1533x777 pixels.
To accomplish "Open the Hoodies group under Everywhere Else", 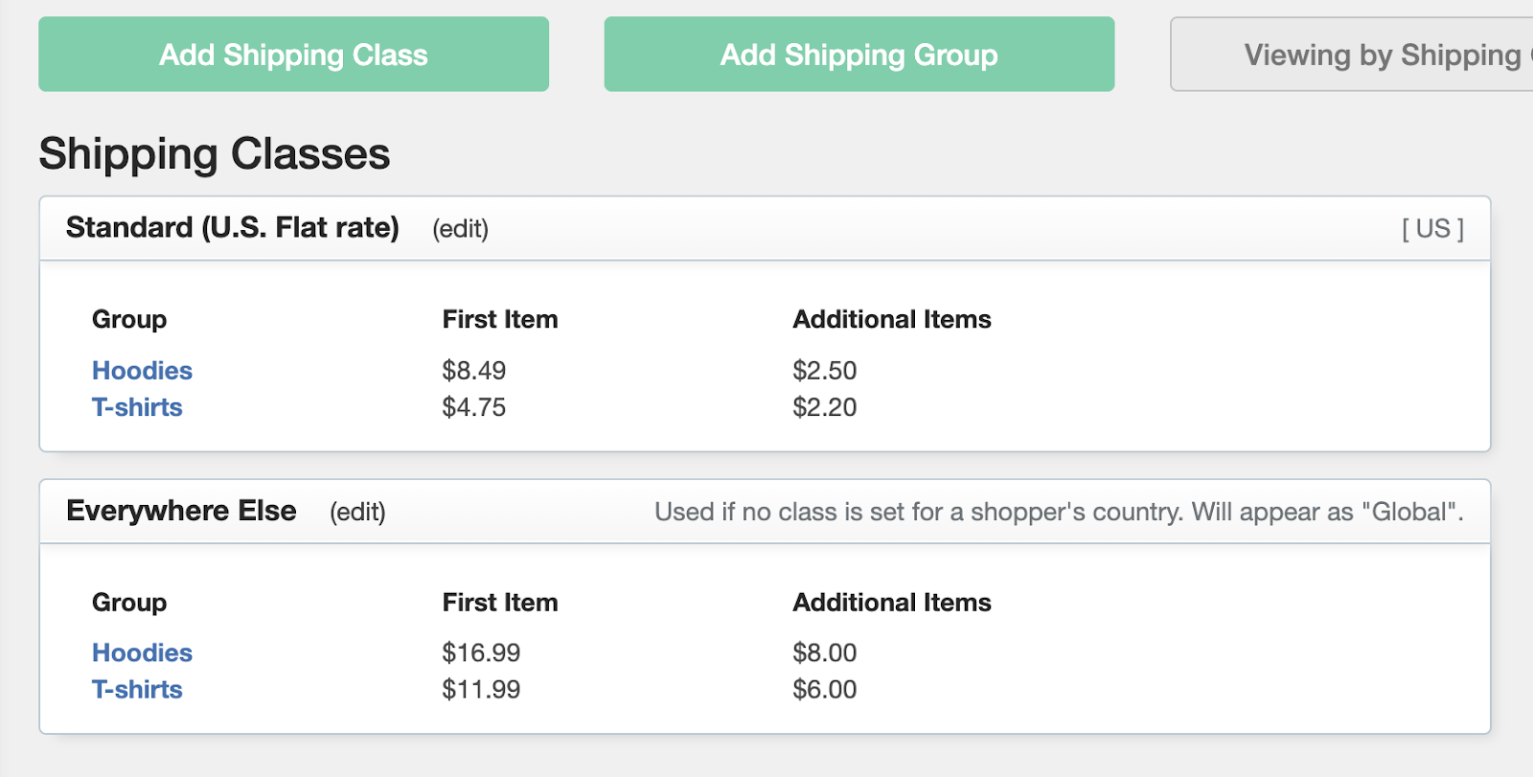I will coord(142,652).
